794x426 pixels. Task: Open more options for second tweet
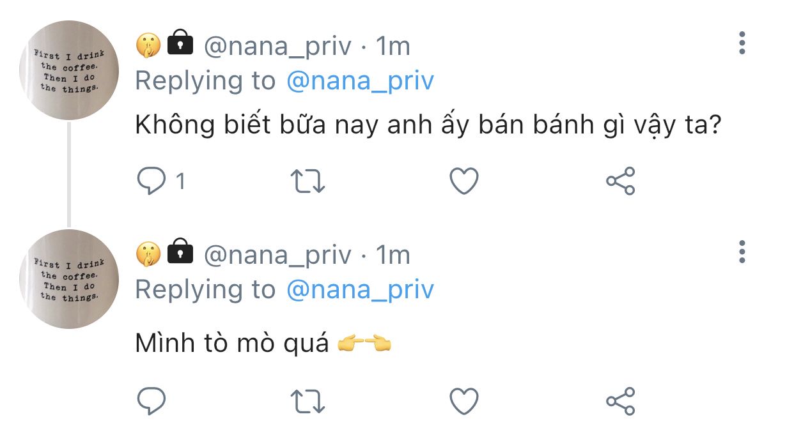742,252
